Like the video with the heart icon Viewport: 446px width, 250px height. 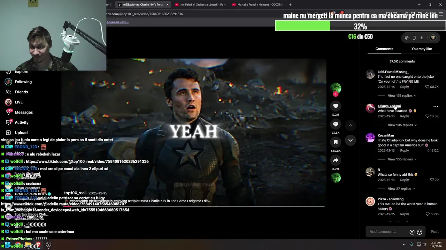point(336,106)
